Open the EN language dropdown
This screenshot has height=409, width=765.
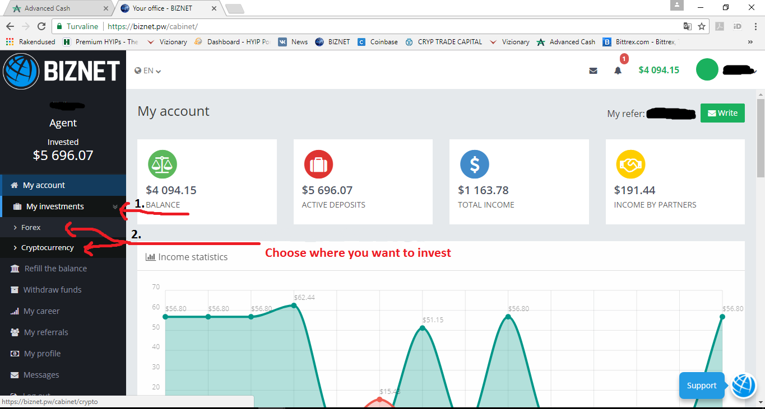[x=148, y=70]
